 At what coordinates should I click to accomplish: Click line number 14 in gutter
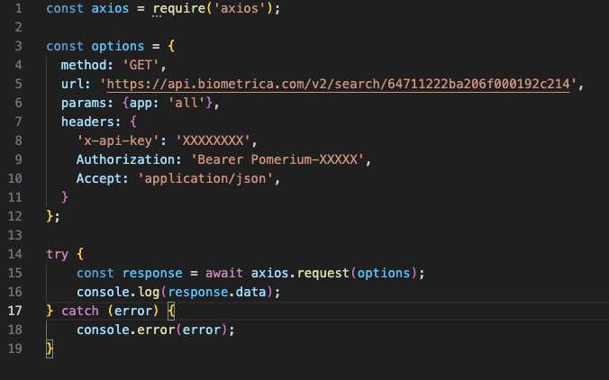click(x=14, y=254)
